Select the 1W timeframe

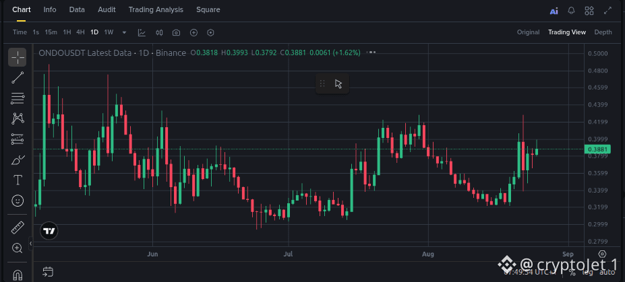point(109,32)
